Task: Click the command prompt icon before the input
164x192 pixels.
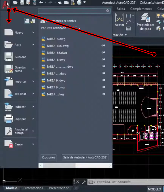Action: pyautogui.click(x=91, y=182)
